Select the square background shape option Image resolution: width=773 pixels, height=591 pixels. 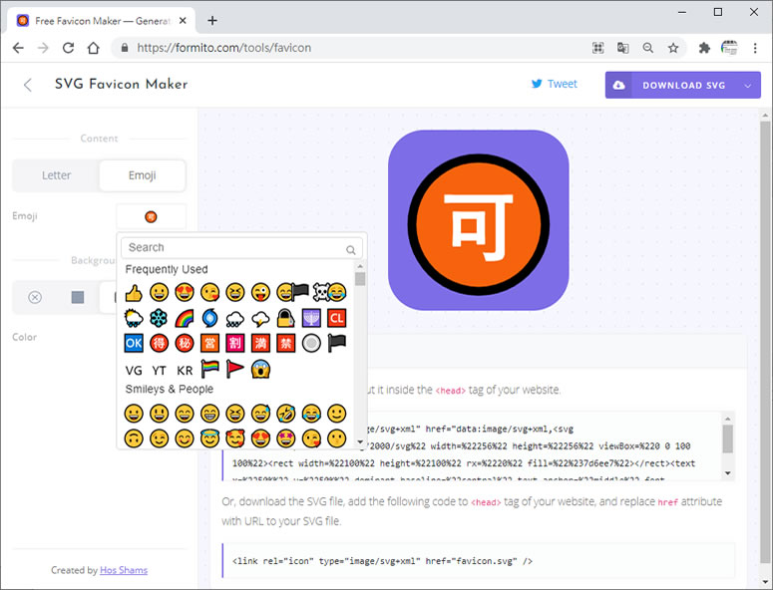[x=78, y=297]
